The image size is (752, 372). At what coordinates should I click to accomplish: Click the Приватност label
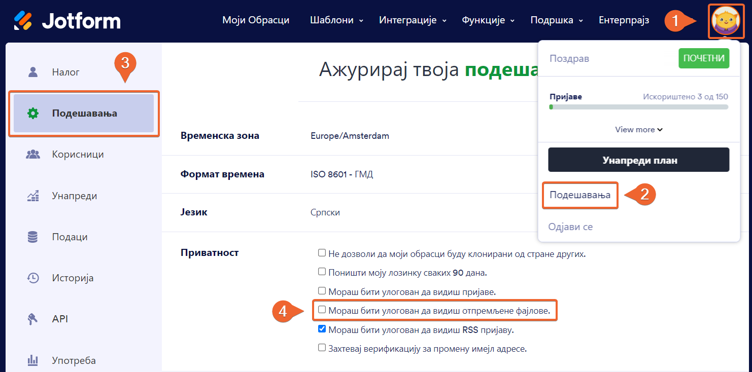(x=210, y=252)
